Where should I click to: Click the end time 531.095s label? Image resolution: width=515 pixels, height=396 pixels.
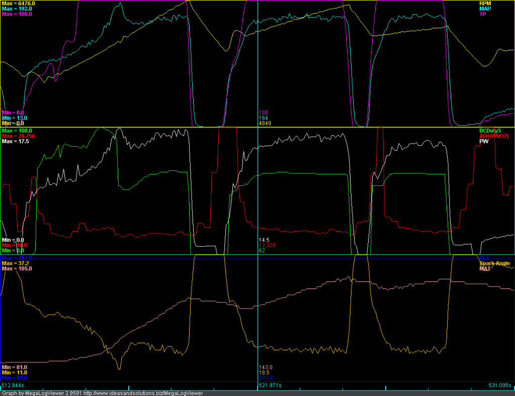pos(501,385)
